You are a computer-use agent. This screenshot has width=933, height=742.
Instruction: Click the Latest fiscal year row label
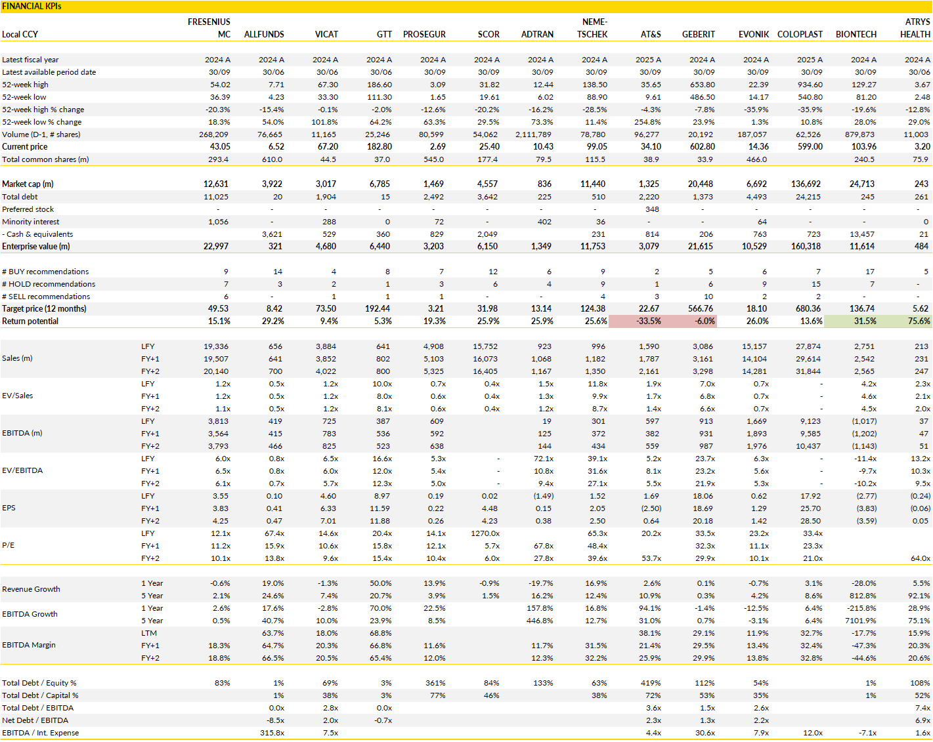pos(30,60)
